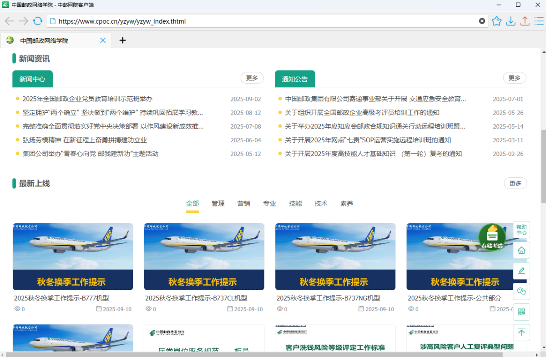Select the 管理 category tab
546x357 pixels.
coord(218,204)
